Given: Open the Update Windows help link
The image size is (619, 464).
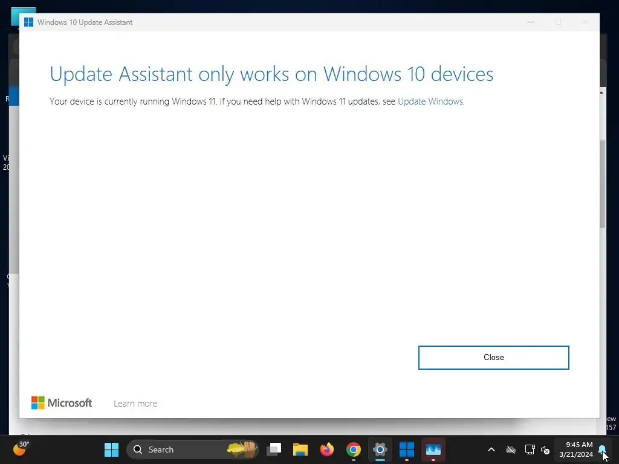Looking at the screenshot, I should coord(430,101).
